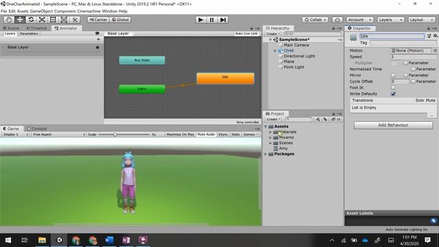Lock the Inspector panel
The width and height of the screenshot is (439, 247).
(428, 28)
